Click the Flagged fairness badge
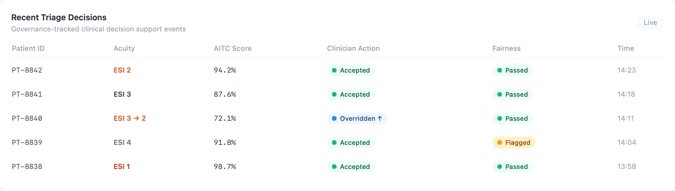Image resolution: width=675 pixels, height=191 pixels. point(514,143)
